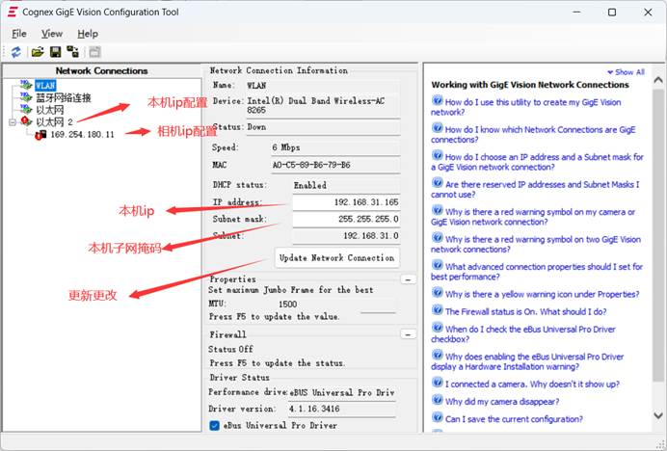Open the View menu
The width and height of the screenshot is (667, 451).
coord(52,33)
